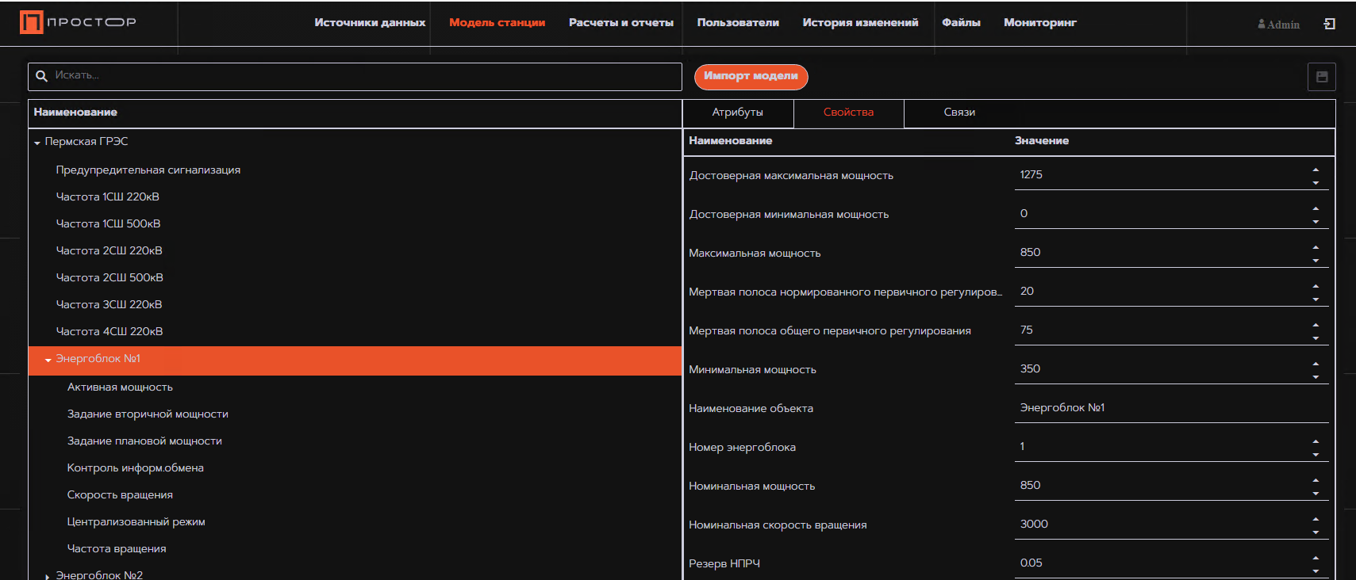Click the save disk icon button
Image resolution: width=1356 pixels, height=580 pixels.
[x=1322, y=77]
